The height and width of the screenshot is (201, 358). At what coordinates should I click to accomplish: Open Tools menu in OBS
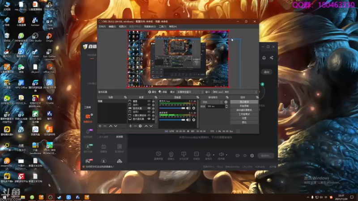(162, 27)
